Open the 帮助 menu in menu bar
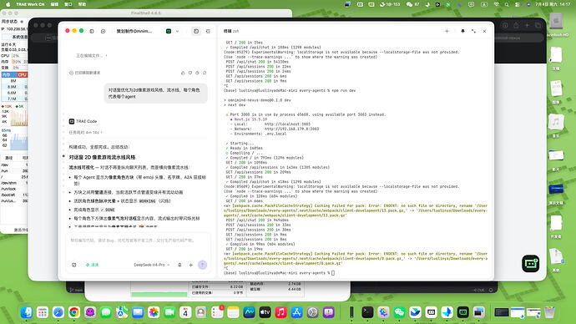 83,4
